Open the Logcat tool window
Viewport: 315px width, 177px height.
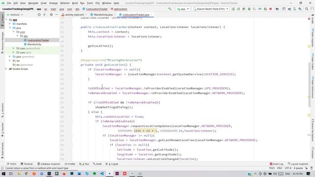coord(112,164)
